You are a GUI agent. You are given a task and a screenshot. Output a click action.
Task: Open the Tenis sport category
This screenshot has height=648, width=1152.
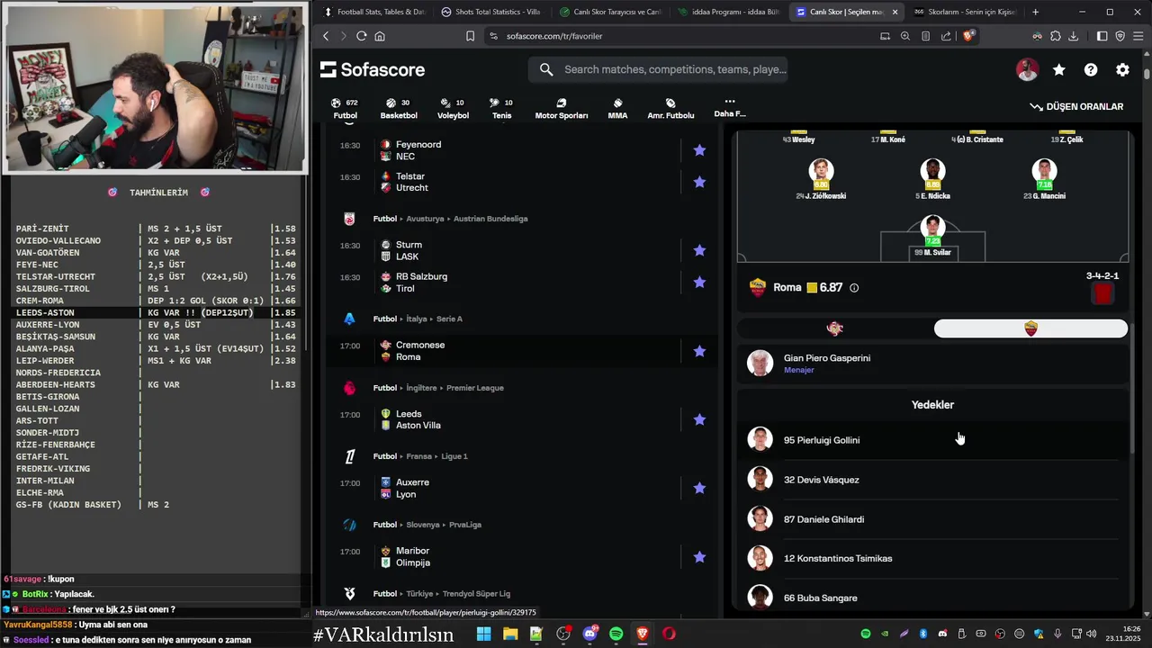coord(501,108)
